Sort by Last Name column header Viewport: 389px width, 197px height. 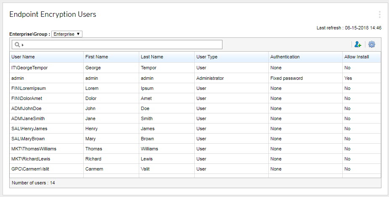point(152,57)
